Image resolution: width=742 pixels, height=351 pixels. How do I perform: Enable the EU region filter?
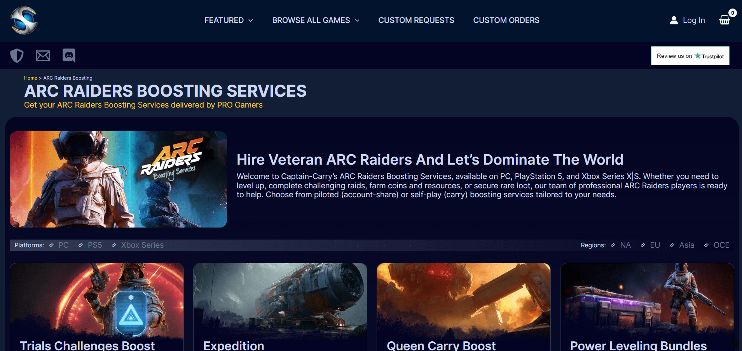(x=651, y=245)
